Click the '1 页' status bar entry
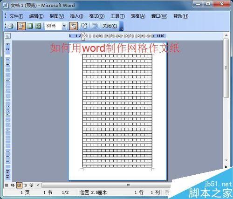233x199 pixels. (x=25, y=192)
